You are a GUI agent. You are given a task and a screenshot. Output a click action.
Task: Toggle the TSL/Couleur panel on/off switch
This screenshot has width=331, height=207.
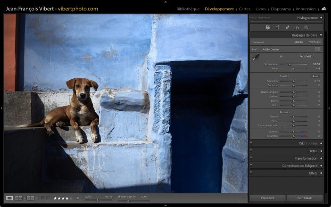(x=251, y=143)
